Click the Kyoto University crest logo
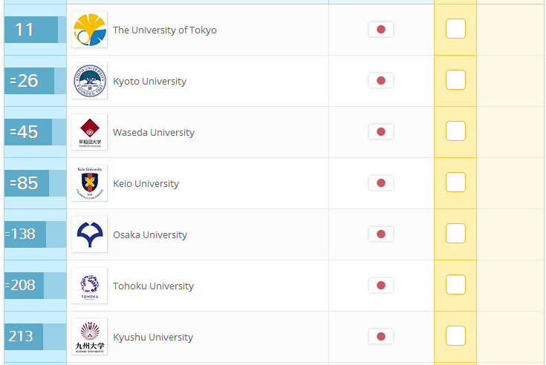The width and height of the screenshot is (546, 365). (89, 81)
